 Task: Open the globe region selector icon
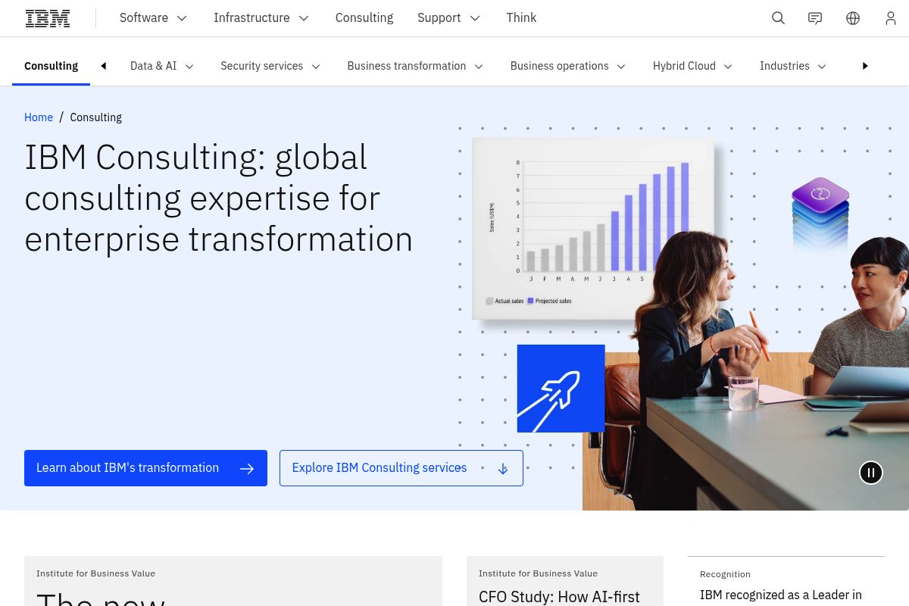click(853, 18)
